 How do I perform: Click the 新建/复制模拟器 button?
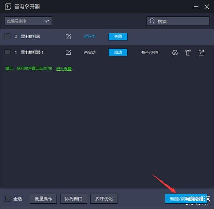click(186, 199)
